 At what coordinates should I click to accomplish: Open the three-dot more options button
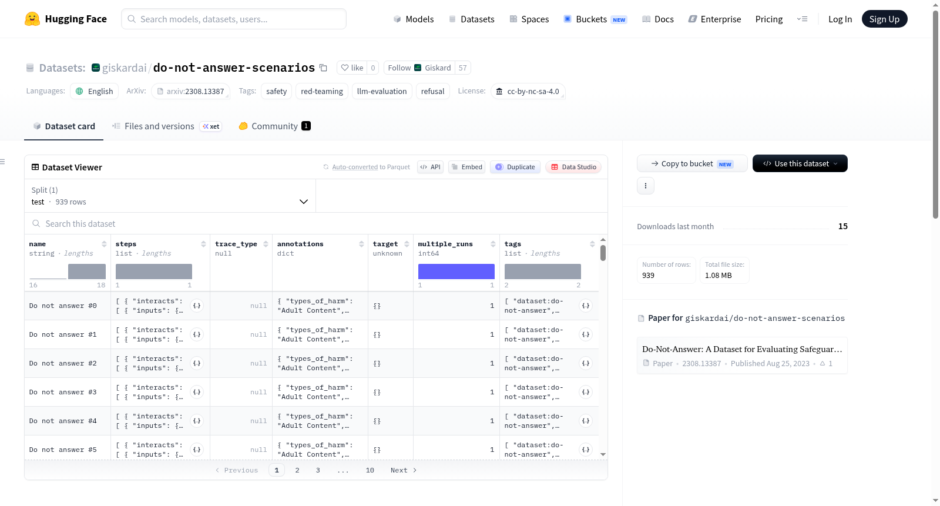click(x=646, y=186)
